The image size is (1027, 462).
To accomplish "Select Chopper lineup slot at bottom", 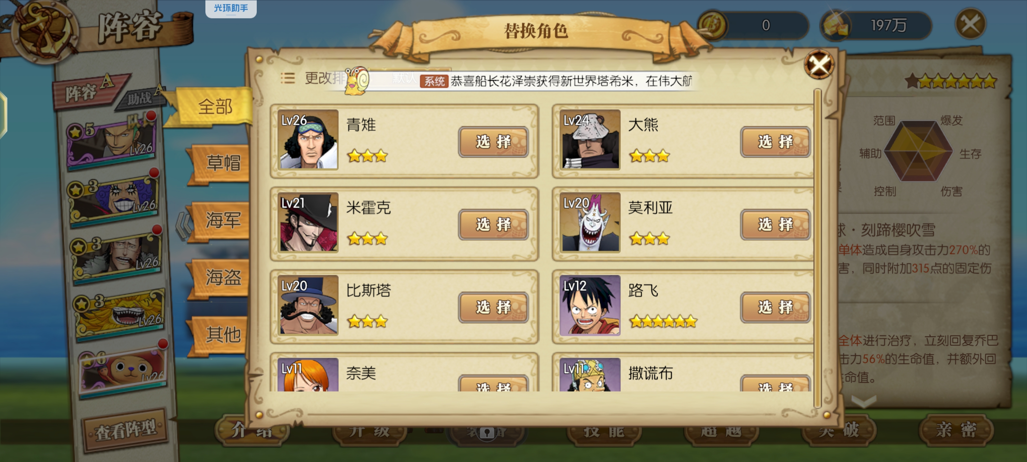I will click(122, 369).
